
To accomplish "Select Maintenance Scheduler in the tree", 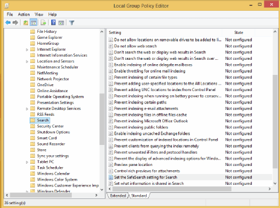I will (x=58, y=67).
